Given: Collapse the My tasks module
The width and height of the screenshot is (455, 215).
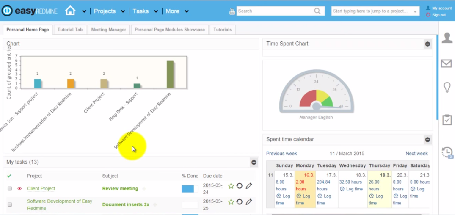Looking at the screenshot, I should tap(254, 162).
